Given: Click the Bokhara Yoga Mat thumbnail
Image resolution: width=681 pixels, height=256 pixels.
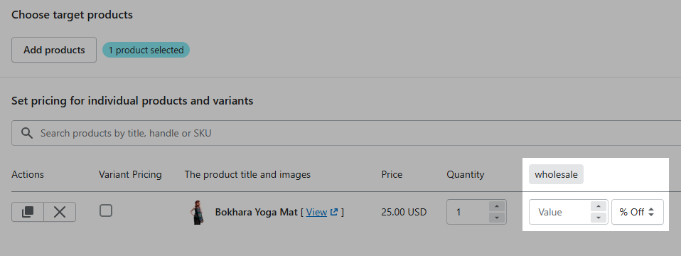Looking at the screenshot, I should (197, 212).
